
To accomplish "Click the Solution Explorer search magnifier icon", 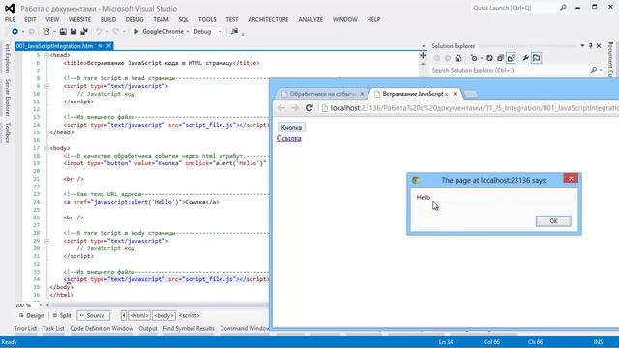I will (593, 70).
